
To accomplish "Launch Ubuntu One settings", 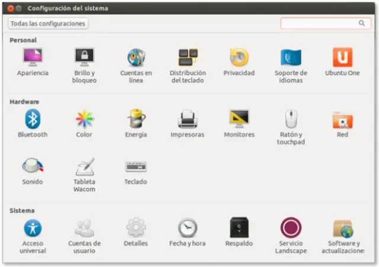I will pos(342,57).
